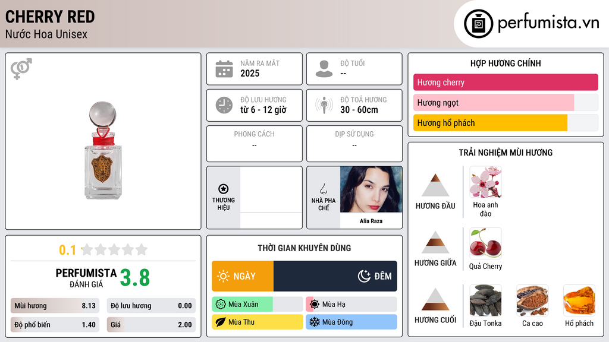609x342 pixels.
Task: Click the Giá 2.00 score bar
Action: coord(151,325)
